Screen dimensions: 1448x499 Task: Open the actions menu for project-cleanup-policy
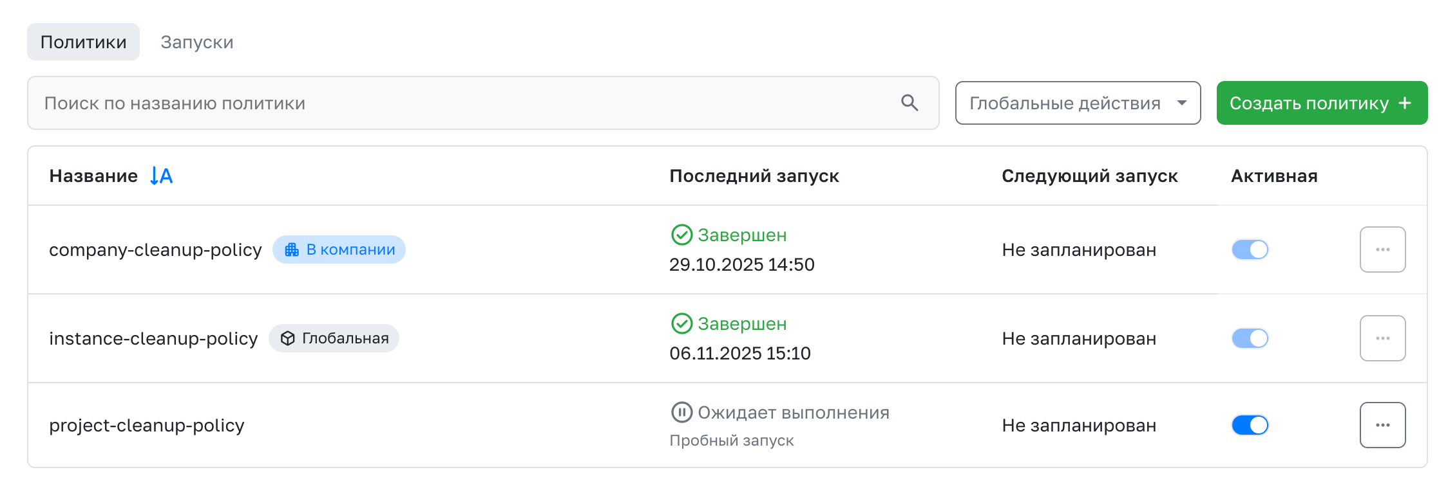(x=1382, y=425)
